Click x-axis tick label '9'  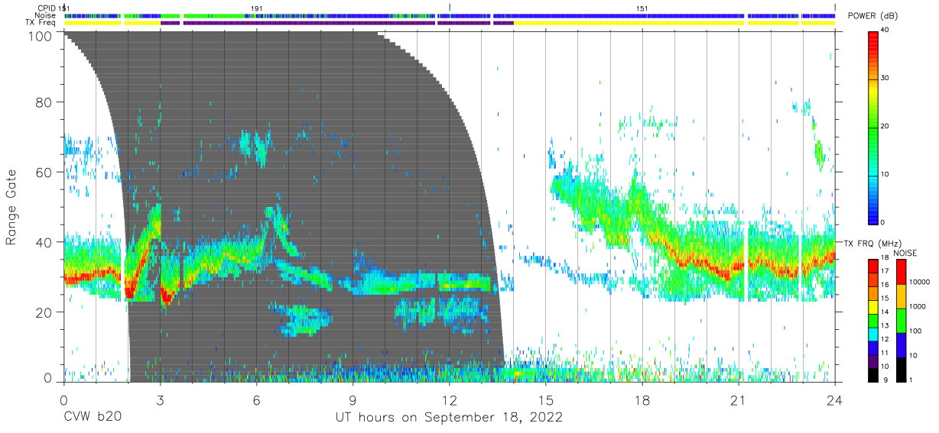coord(353,400)
